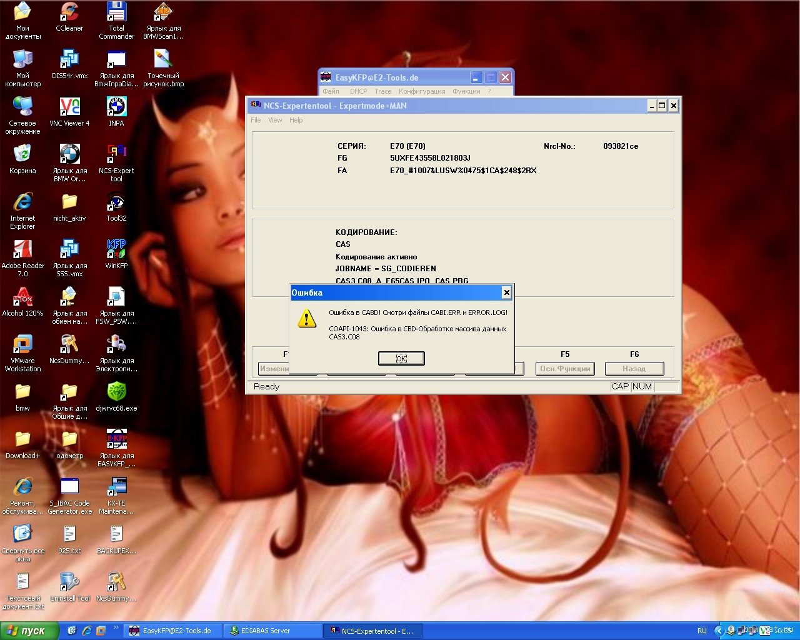
Task: Switch to EDIABAS Server in the taskbar
Action: click(272, 631)
